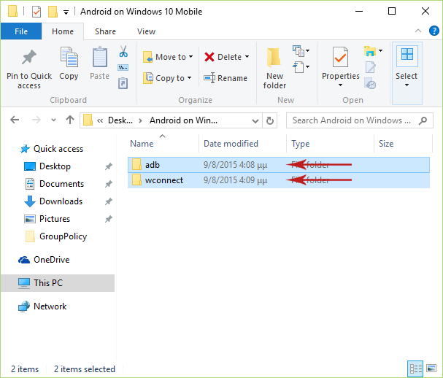Click the Properties button label
The image size is (443, 378).
tap(340, 76)
